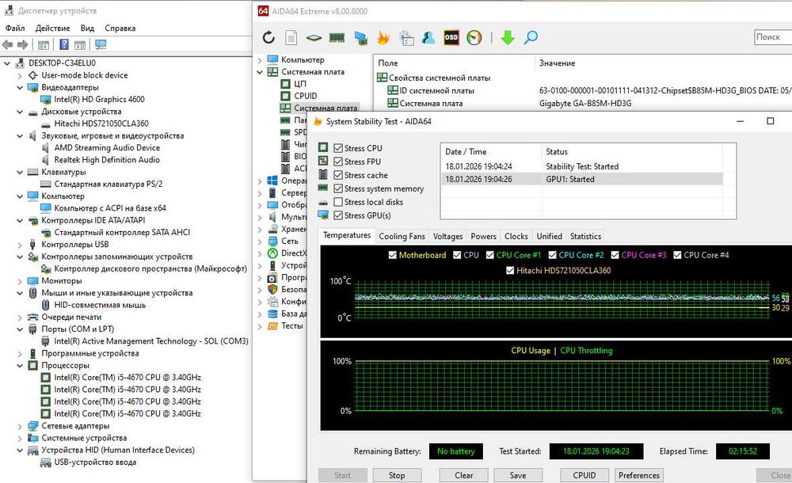Uncheck Hitachi HDS721050CLA360 graph checkbox
This screenshot has height=483, width=792.
[x=509, y=270]
